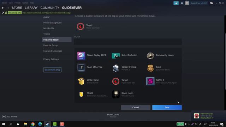The width and height of the screenshot is (226, 127).
Task: Open the GUIDE4EVER profile tab
Action: click(x=72, y=8)
